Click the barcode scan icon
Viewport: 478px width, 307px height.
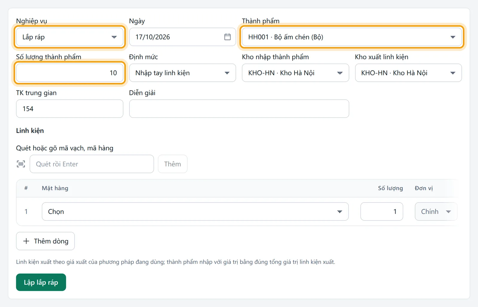tap(21, 164)
